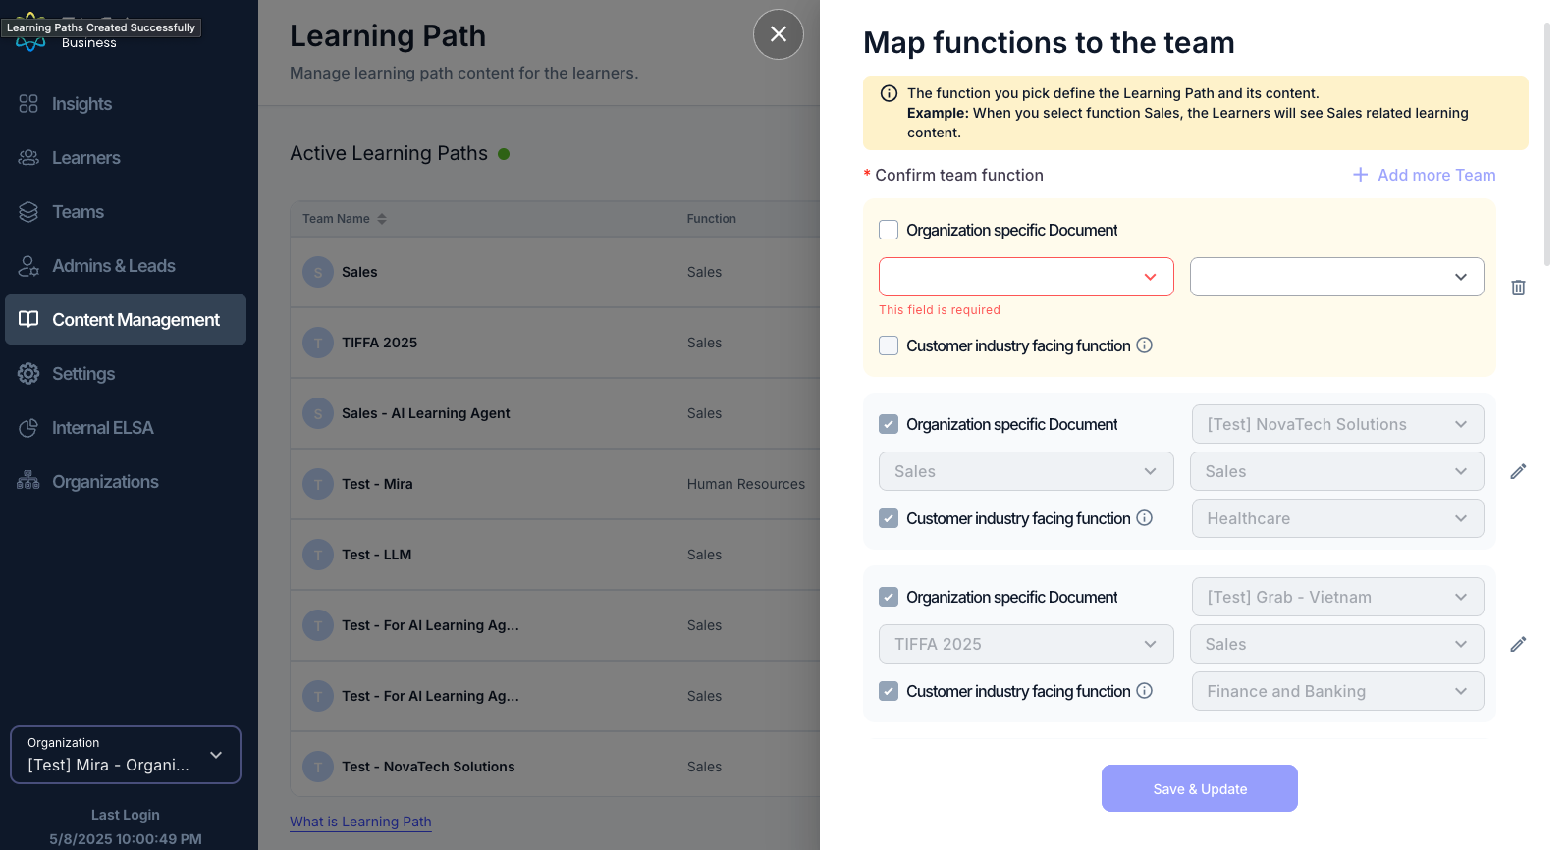This screenshot has height=850, width=1567.
Task: Close the Map functions panel with X
Action: click(x=779, y=34)
